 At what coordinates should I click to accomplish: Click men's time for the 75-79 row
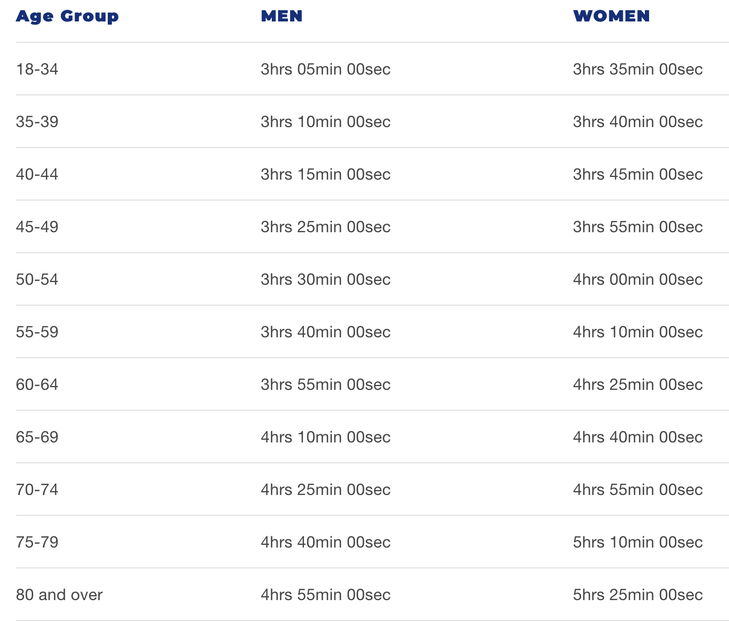326,542
